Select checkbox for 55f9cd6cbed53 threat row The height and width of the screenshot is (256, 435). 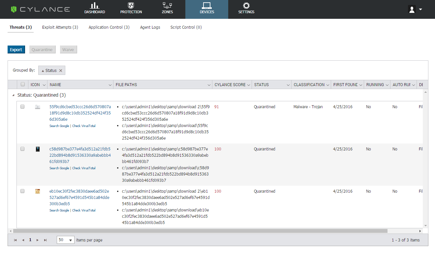coord(22,107)
